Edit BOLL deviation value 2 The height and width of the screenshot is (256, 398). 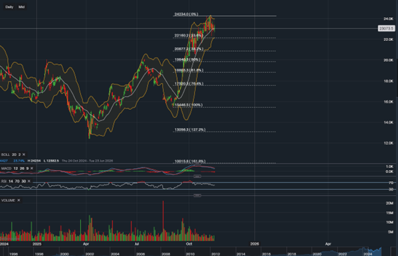19,154
